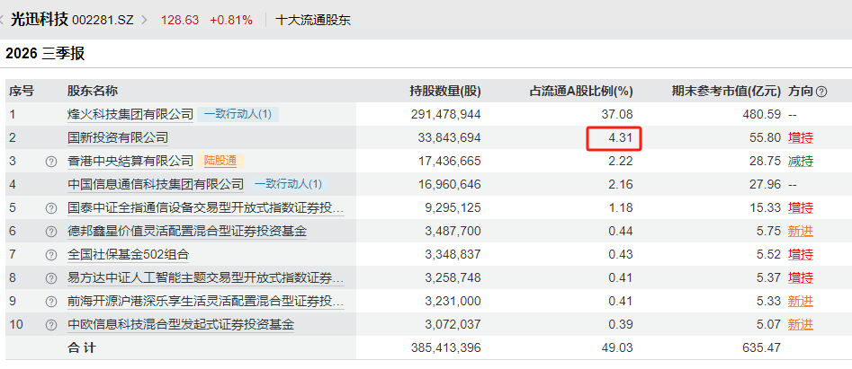Click the 持股数量(股) column header
Image resolution: width=852 pixels, height=369 pixels.
tap(445, 91)
